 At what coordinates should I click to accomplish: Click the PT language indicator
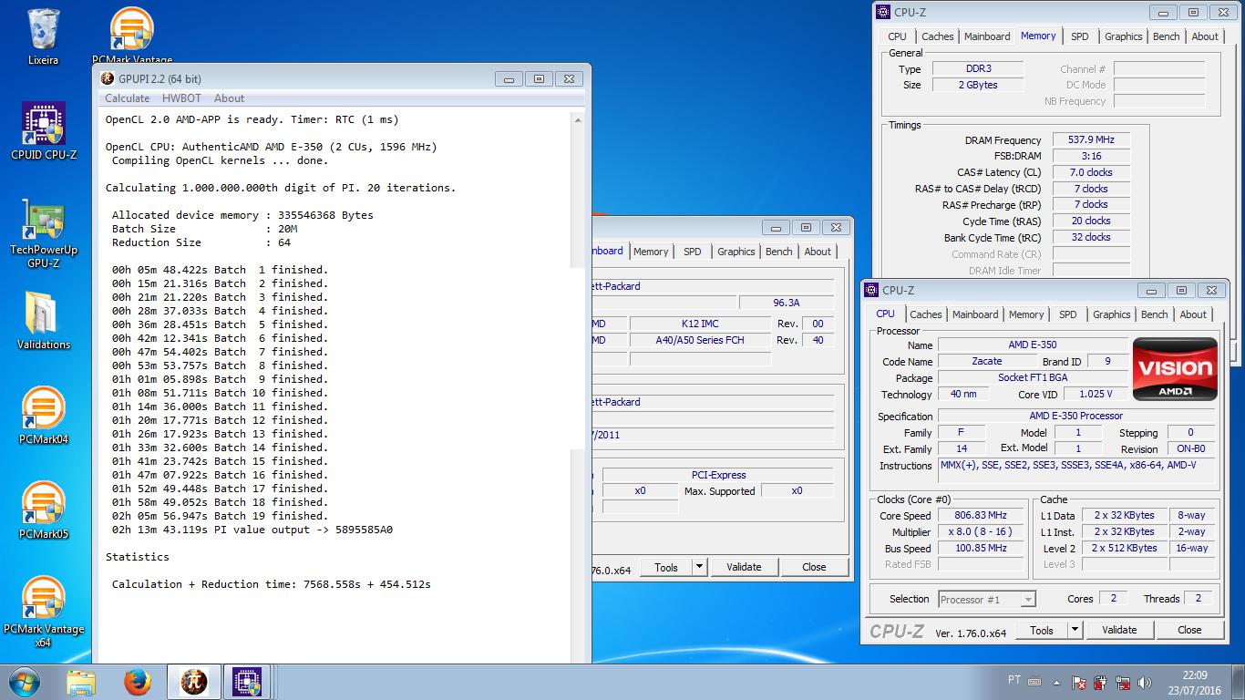click(1014, 680)
